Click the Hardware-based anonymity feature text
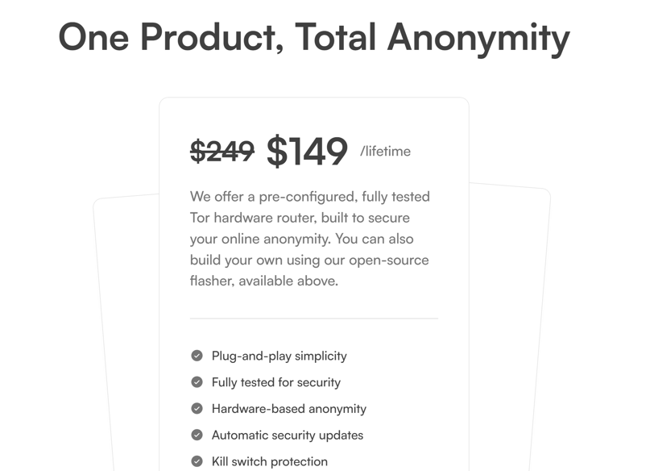The height and width of the screenshot is (471, 654). coord(289,409)
